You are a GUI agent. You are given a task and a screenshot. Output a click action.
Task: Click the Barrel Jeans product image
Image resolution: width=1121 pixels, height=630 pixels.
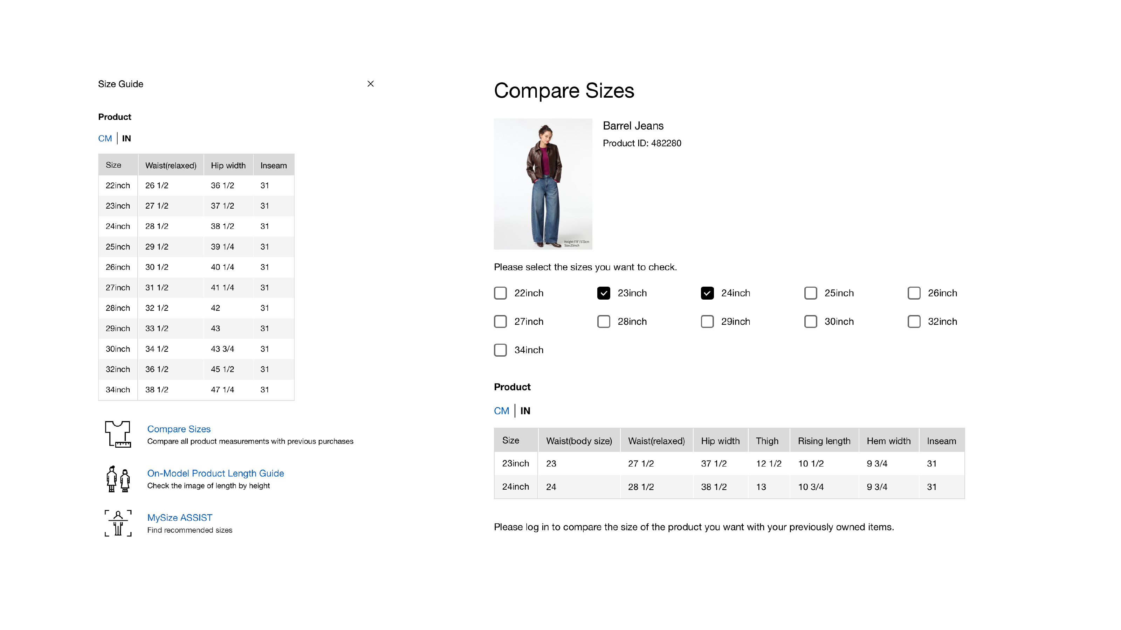(543, 184)
